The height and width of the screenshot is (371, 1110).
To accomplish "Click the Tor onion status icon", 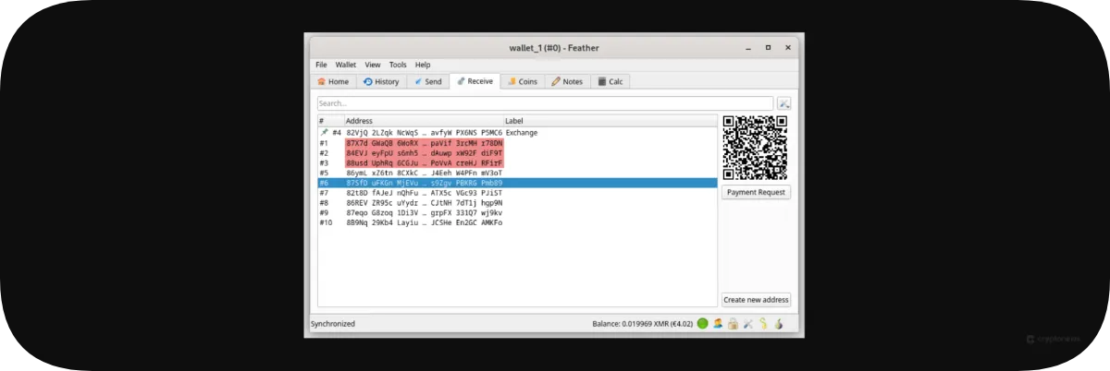I will [x=779, y=324].
